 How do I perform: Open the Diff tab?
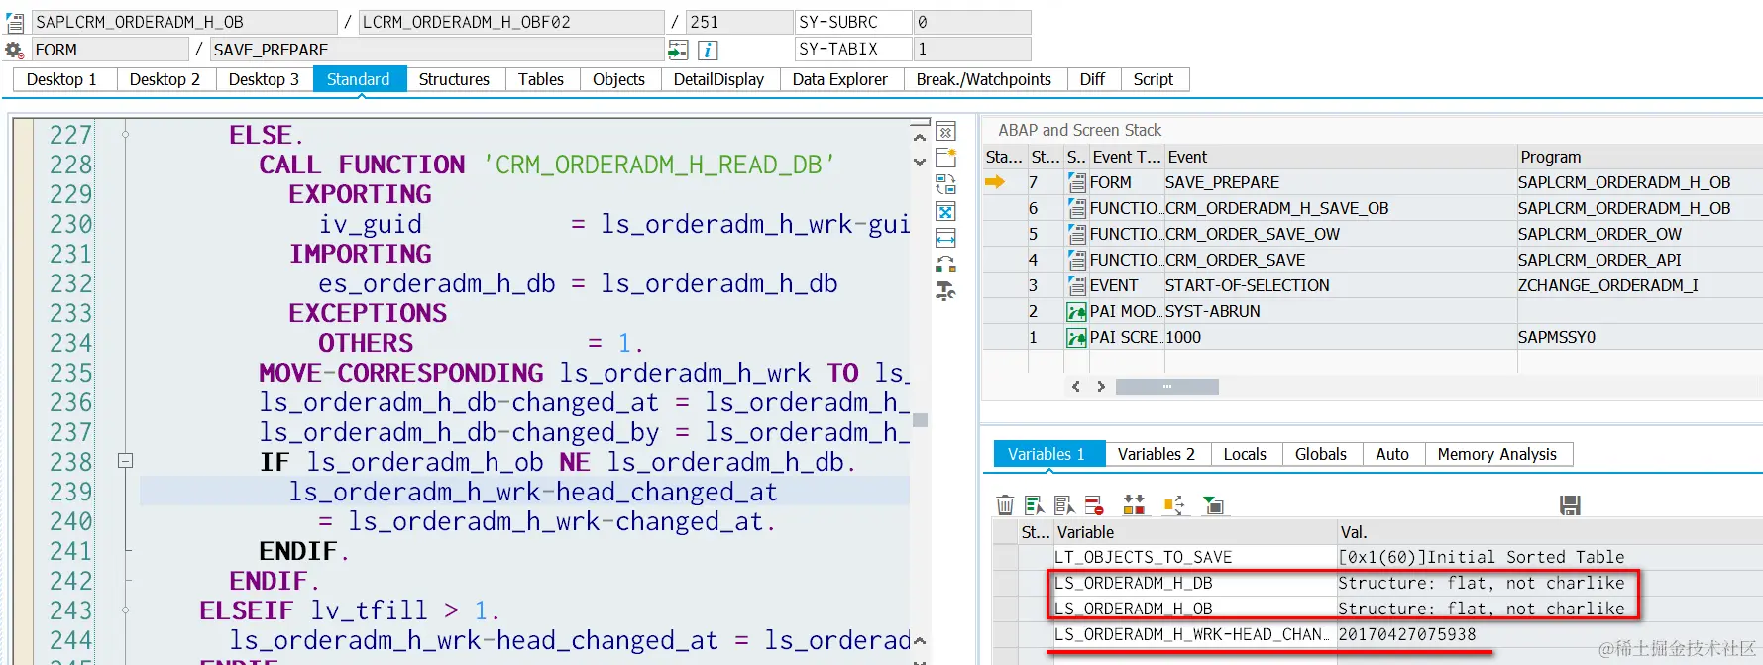(1092, 79)
